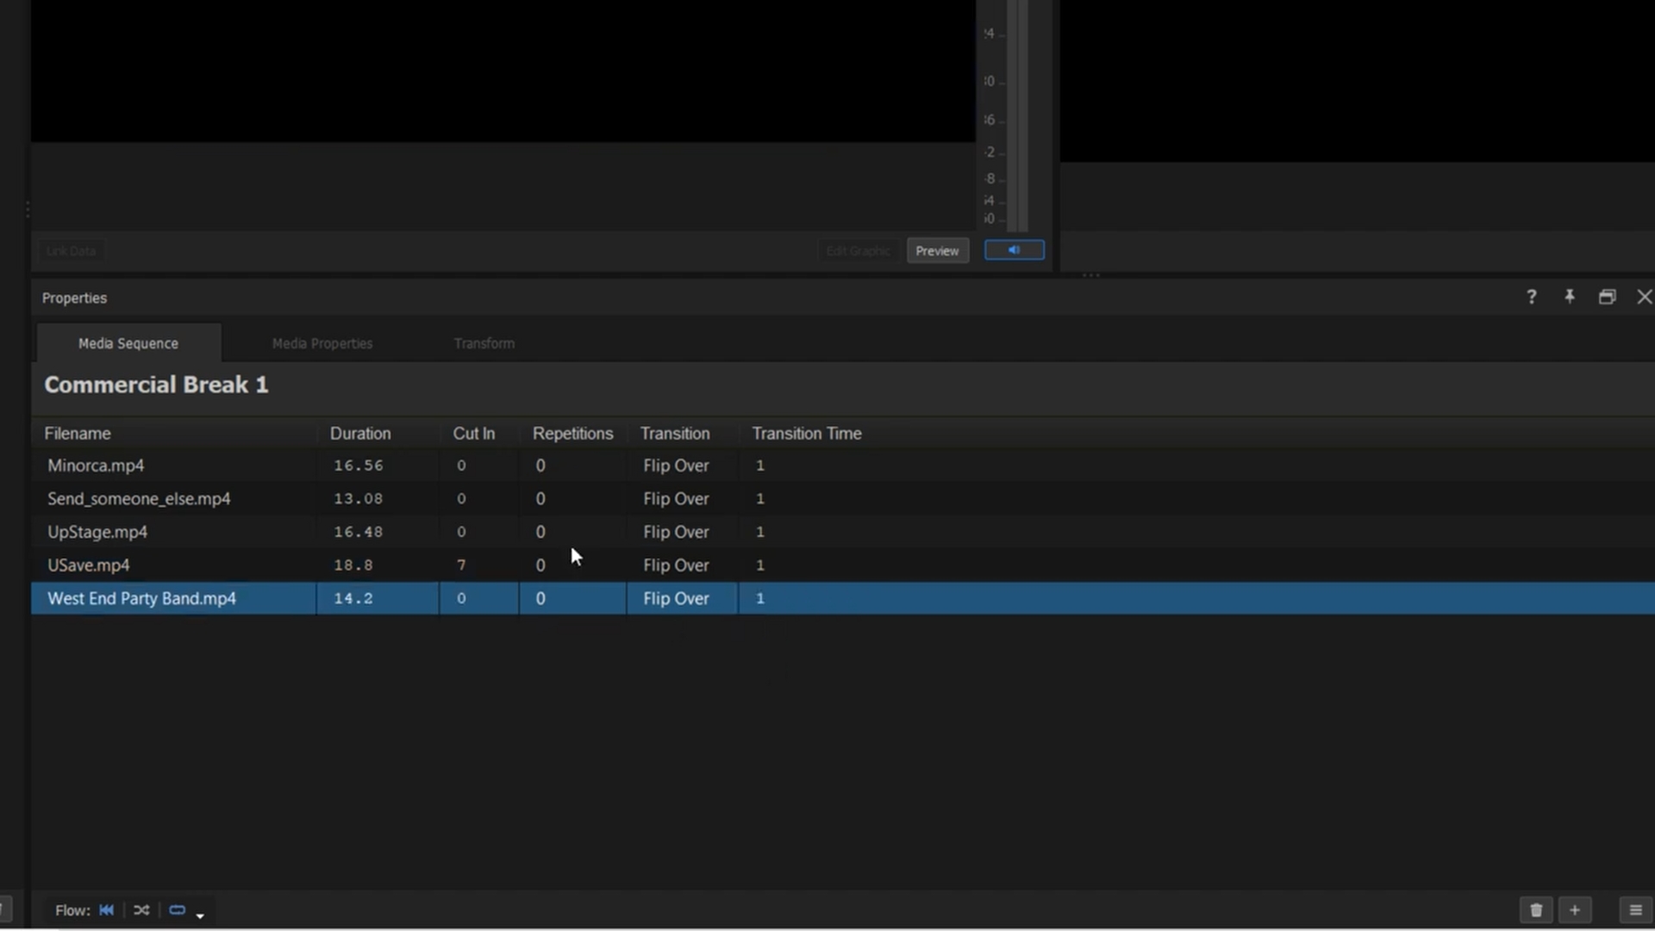Click the Repetitions value for UpStage.mp4
This screenshot has height=931, width=1655.
[x=540, y=532]
